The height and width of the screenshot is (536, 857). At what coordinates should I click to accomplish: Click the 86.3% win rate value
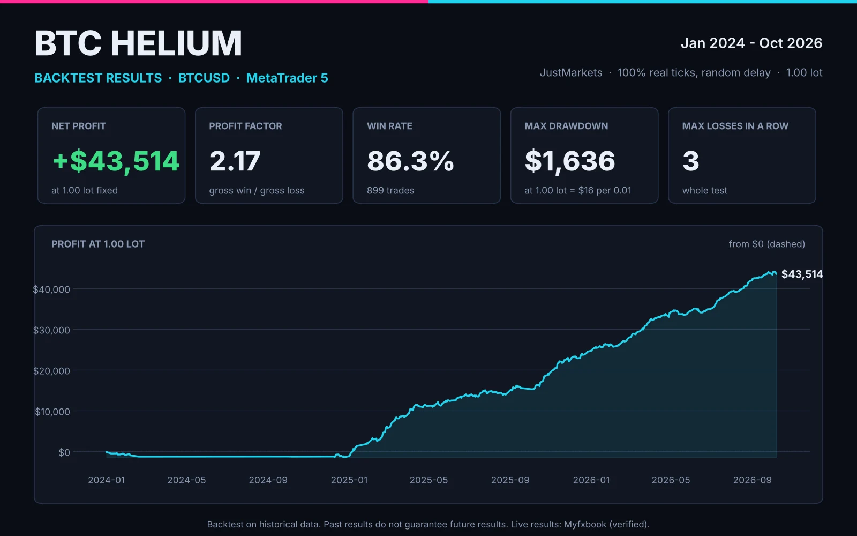pos(410,161)
